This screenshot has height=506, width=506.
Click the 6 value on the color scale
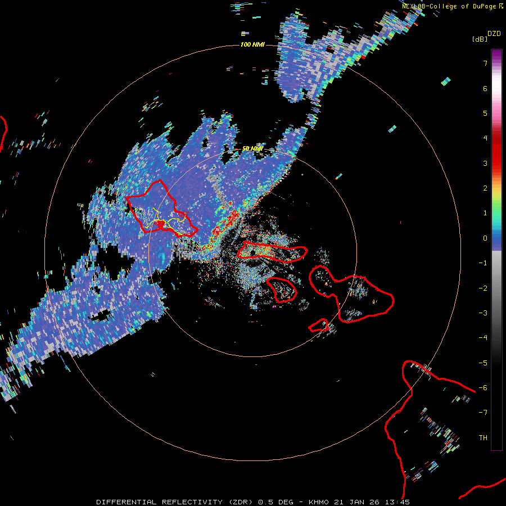click(x=485, y=88)
